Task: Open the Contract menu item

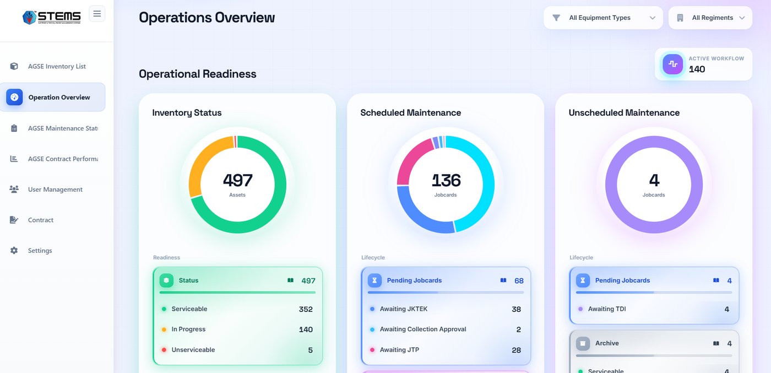Action: (53, 220)
